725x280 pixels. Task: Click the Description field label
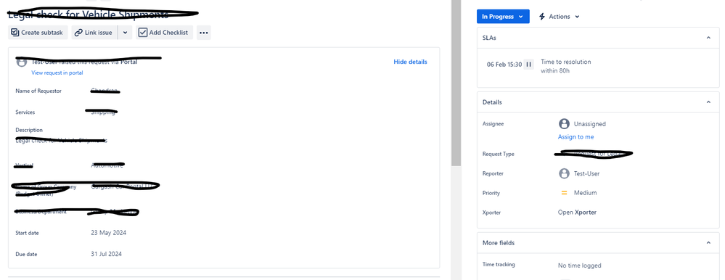click(29, 131)
